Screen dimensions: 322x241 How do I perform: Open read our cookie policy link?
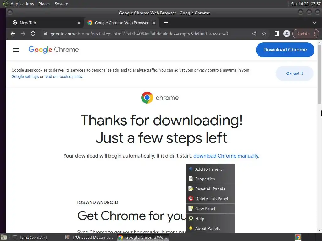tap(64, 77)
